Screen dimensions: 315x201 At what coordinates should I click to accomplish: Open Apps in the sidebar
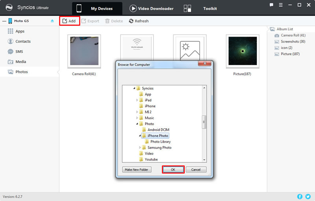coord(30,31)
